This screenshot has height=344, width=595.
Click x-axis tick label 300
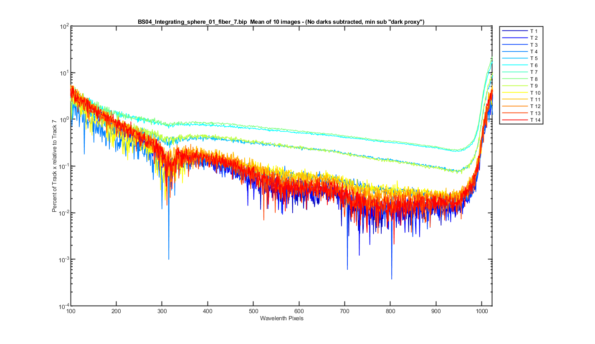click(x=162, y=311)
